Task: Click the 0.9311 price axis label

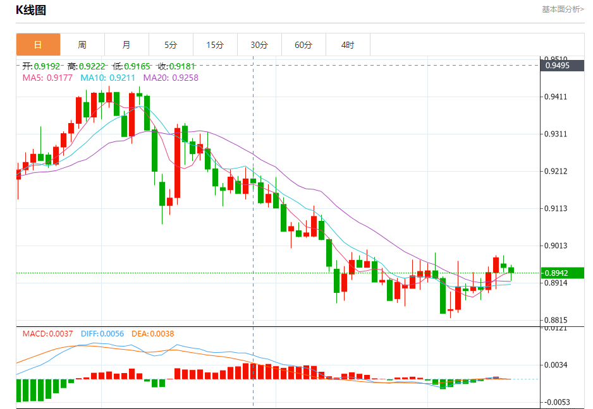Action: (x=556, y=134)
